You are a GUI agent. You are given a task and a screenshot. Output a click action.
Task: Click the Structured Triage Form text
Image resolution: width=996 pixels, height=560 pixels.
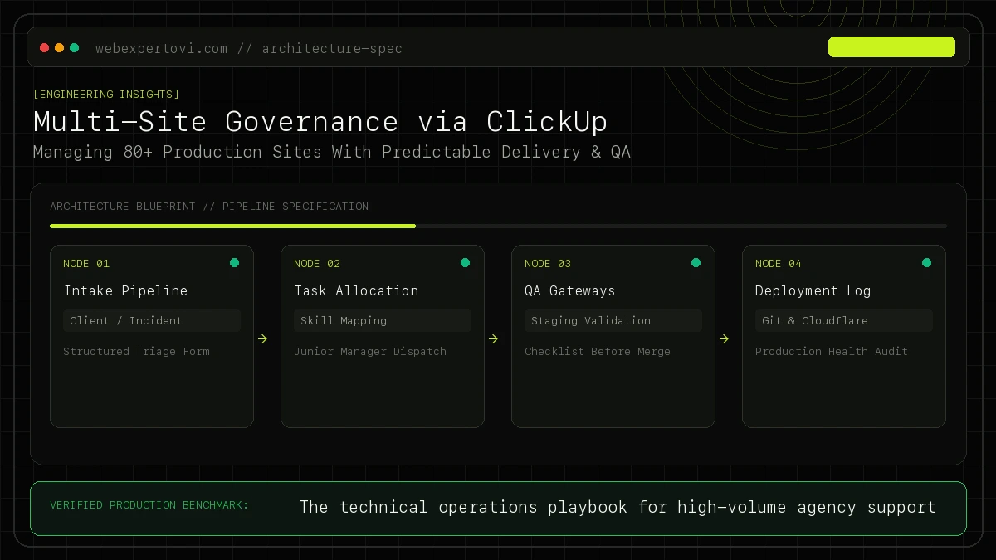click(136, 352)
